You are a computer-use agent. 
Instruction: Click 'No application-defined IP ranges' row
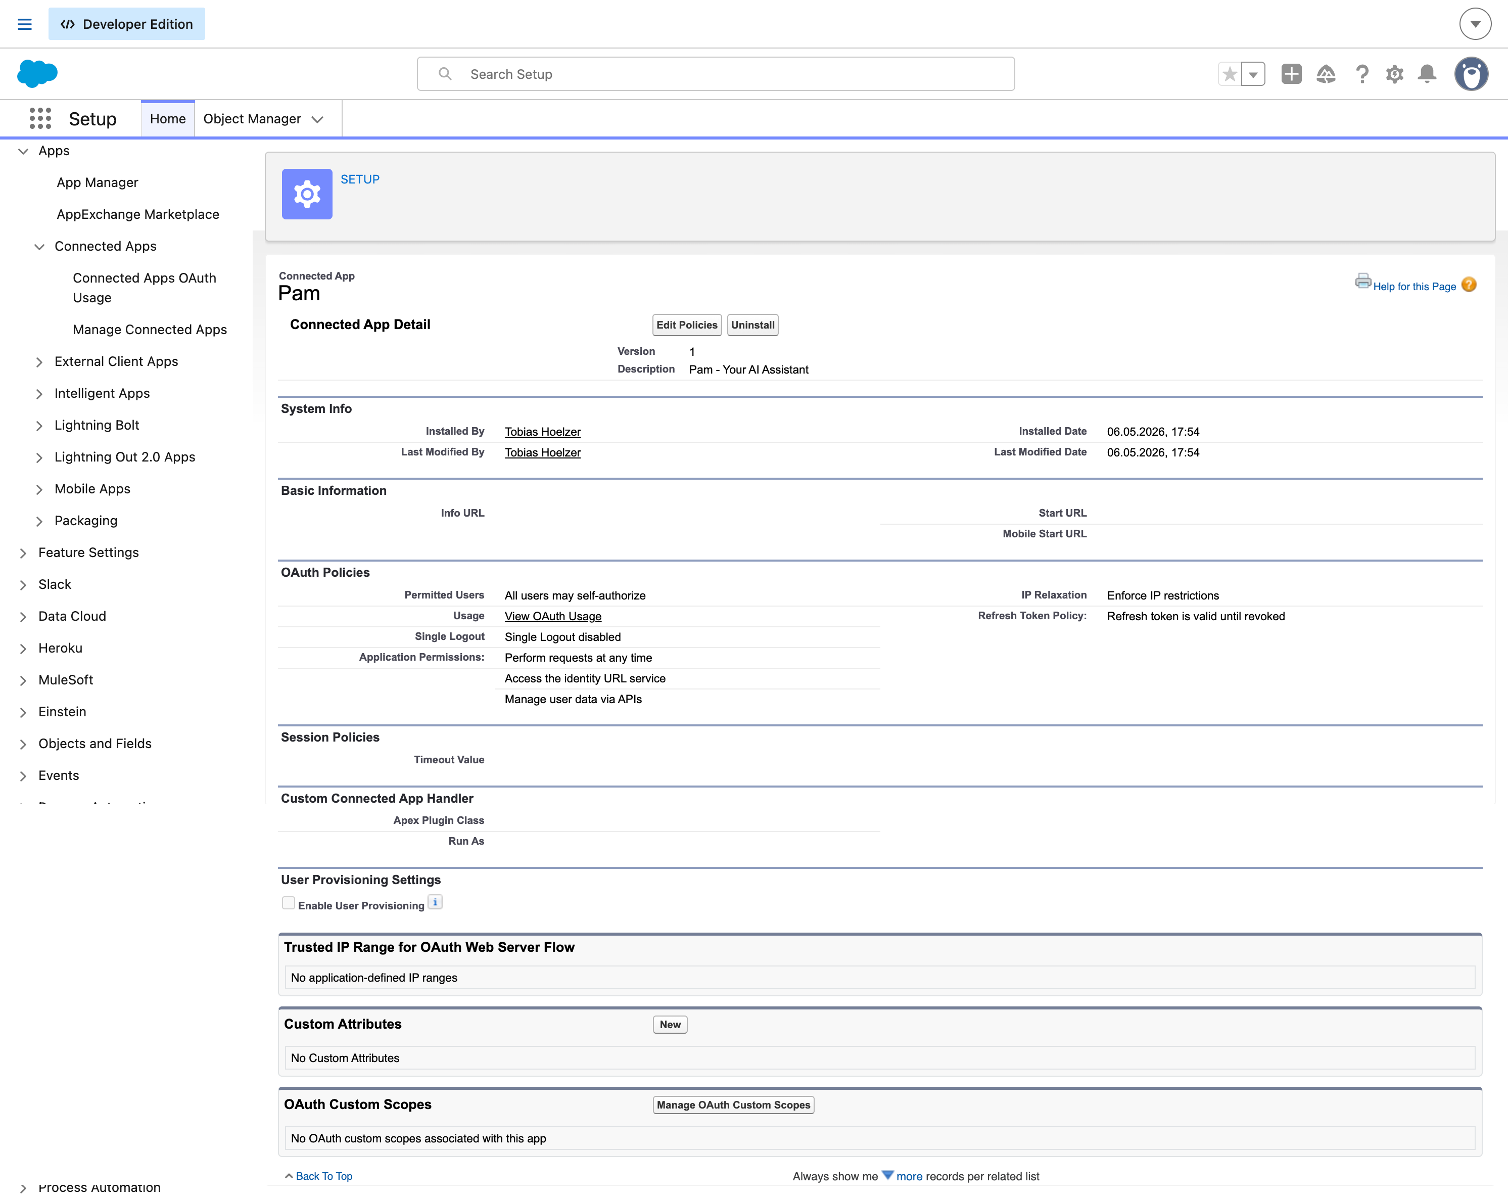[x=880, y=978]
